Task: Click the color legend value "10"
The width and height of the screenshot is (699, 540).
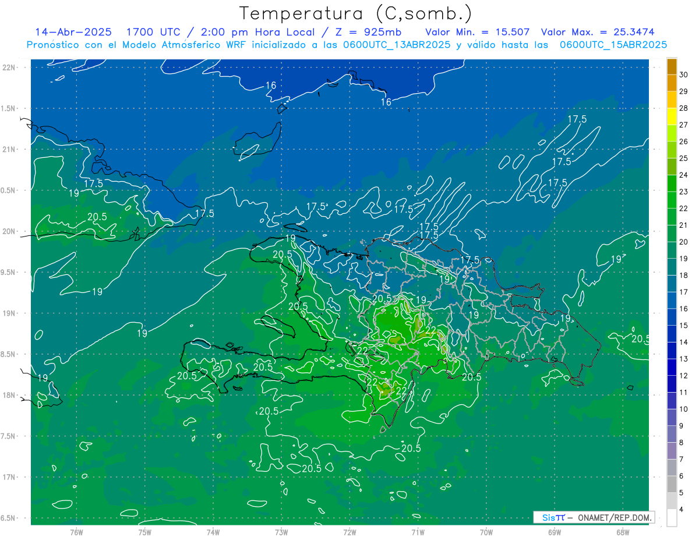Action: point(683,409)
